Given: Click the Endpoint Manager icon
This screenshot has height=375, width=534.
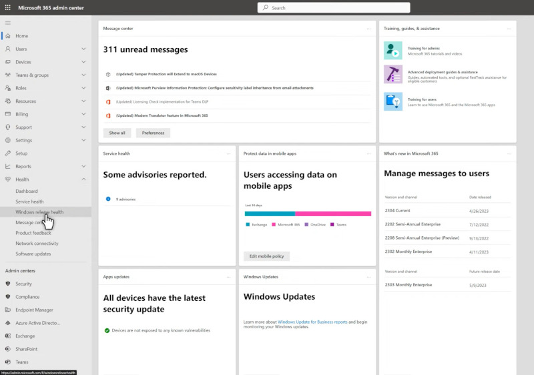Looking at the screenshot, I should coord(8,310).
